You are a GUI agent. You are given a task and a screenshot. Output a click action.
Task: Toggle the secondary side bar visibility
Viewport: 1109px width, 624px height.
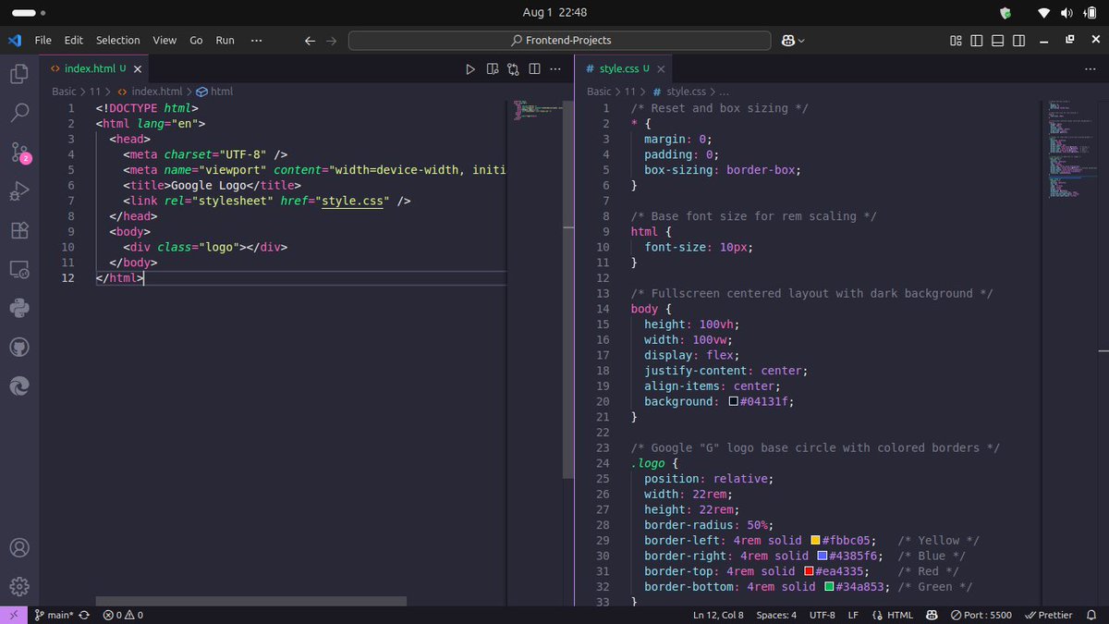coord(1018,41)
